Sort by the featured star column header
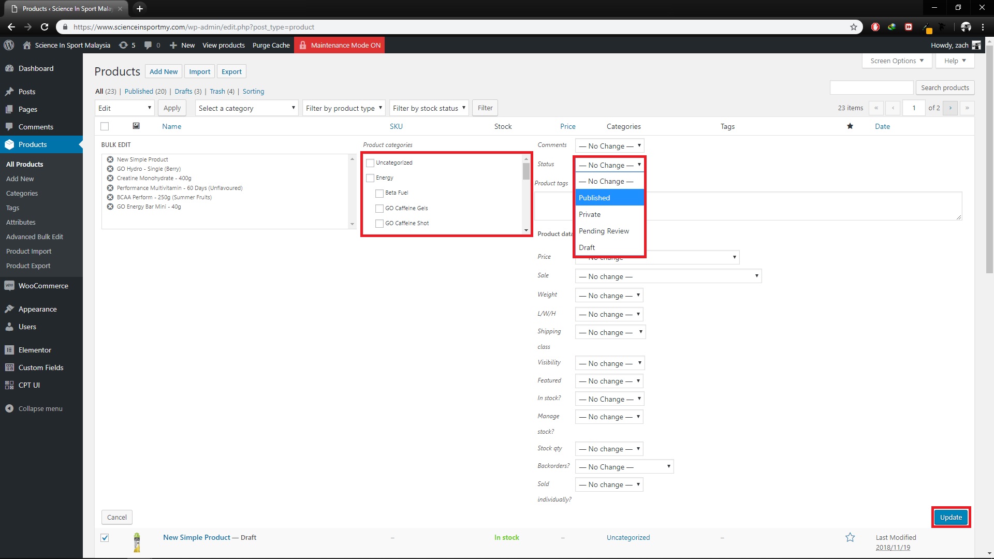Screen dimensions: 994x559 (x=850, y=126)
